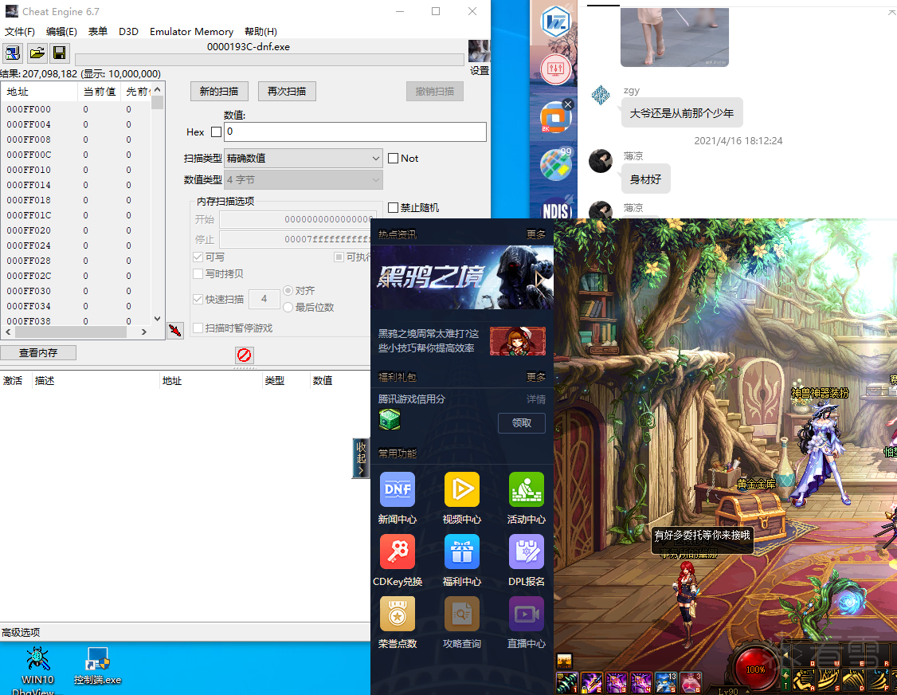Click the scan progress bar
The height and width of the screenshot is (695, 897).
[x=269, y=60]
